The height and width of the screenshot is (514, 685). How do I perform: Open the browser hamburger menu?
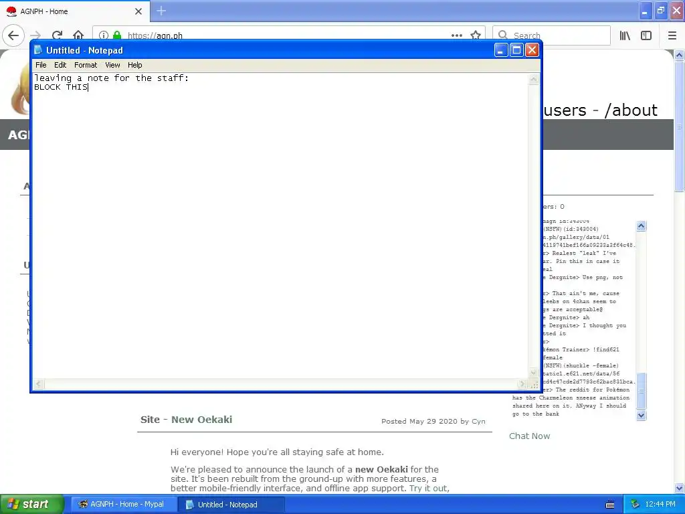[x=672, y=35]
